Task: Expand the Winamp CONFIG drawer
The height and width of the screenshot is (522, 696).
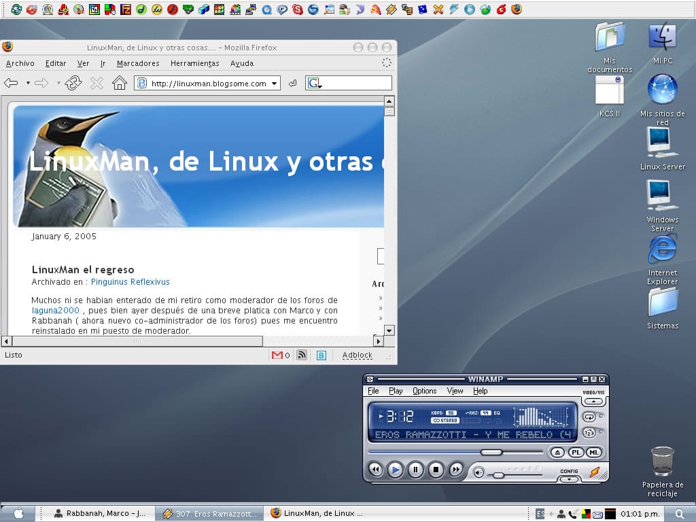Action: click(569, 478)
